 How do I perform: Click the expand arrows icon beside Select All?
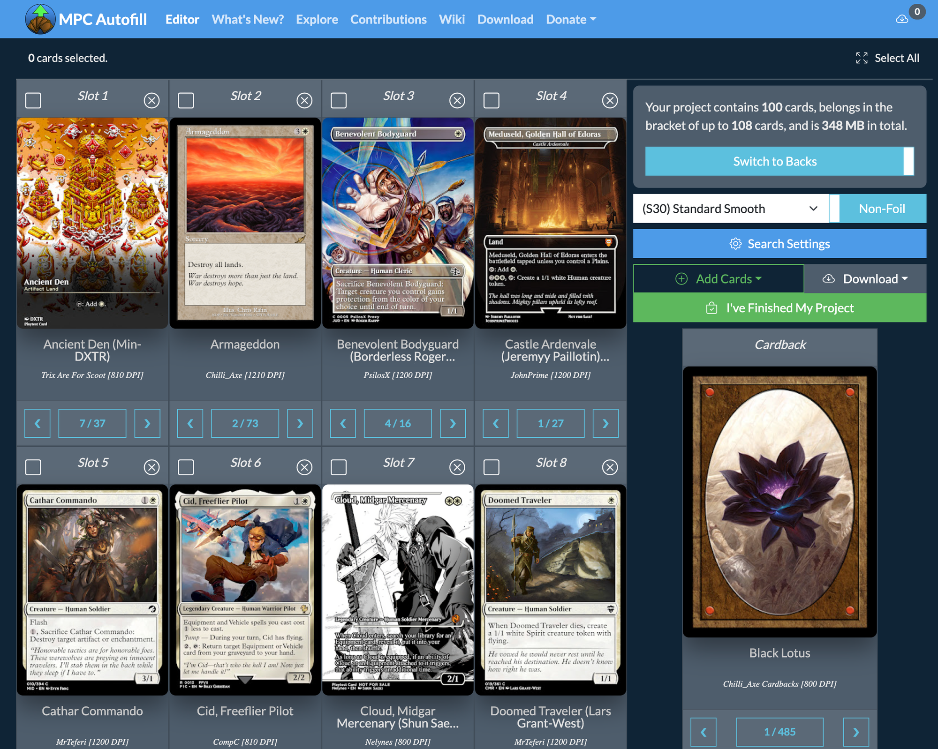(x=862, y=58)
